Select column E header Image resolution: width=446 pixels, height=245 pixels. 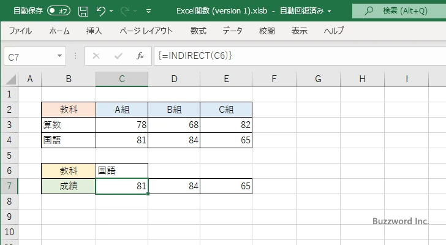tap(226, 79)
